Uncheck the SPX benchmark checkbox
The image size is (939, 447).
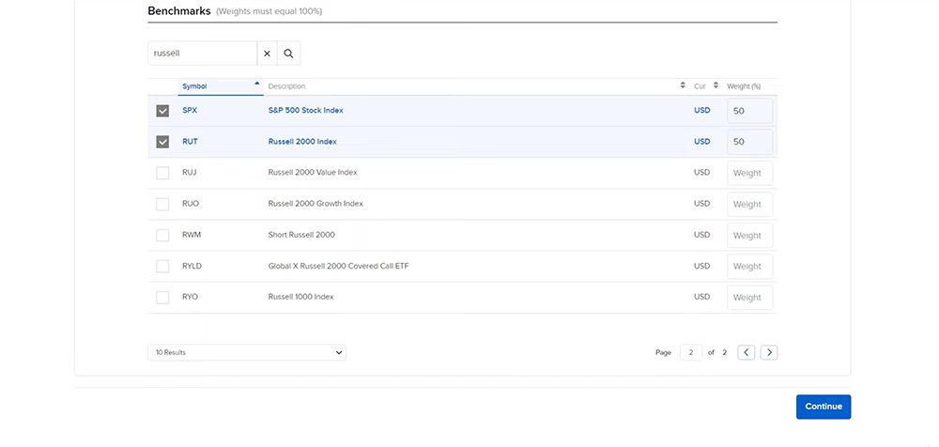162,111
